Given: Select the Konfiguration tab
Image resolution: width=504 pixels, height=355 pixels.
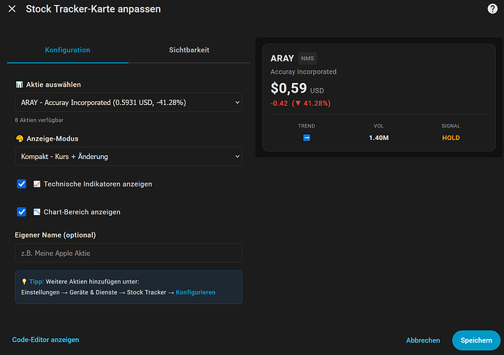Looking at the screenshot, I should [x=67, y=50].
